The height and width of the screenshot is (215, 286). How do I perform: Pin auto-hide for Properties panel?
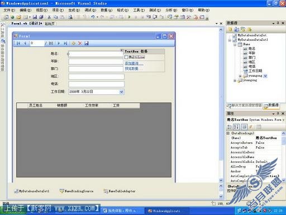(278, 113)
